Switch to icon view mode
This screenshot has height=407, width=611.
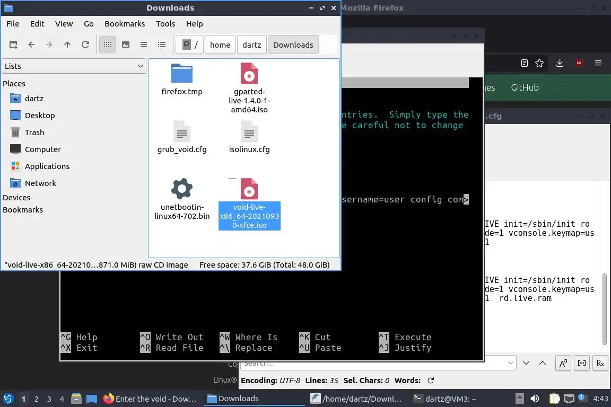pyautogui.click(x=108, y=45)
